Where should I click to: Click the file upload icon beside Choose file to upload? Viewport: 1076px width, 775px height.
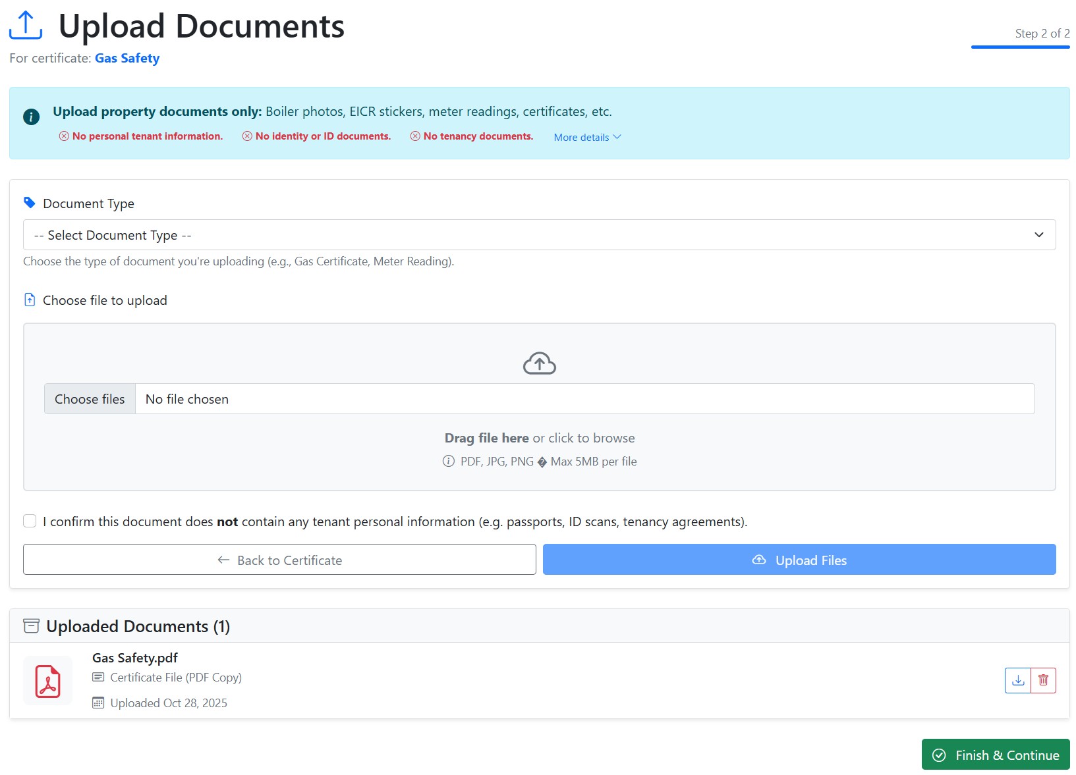[x=30, y=299]
